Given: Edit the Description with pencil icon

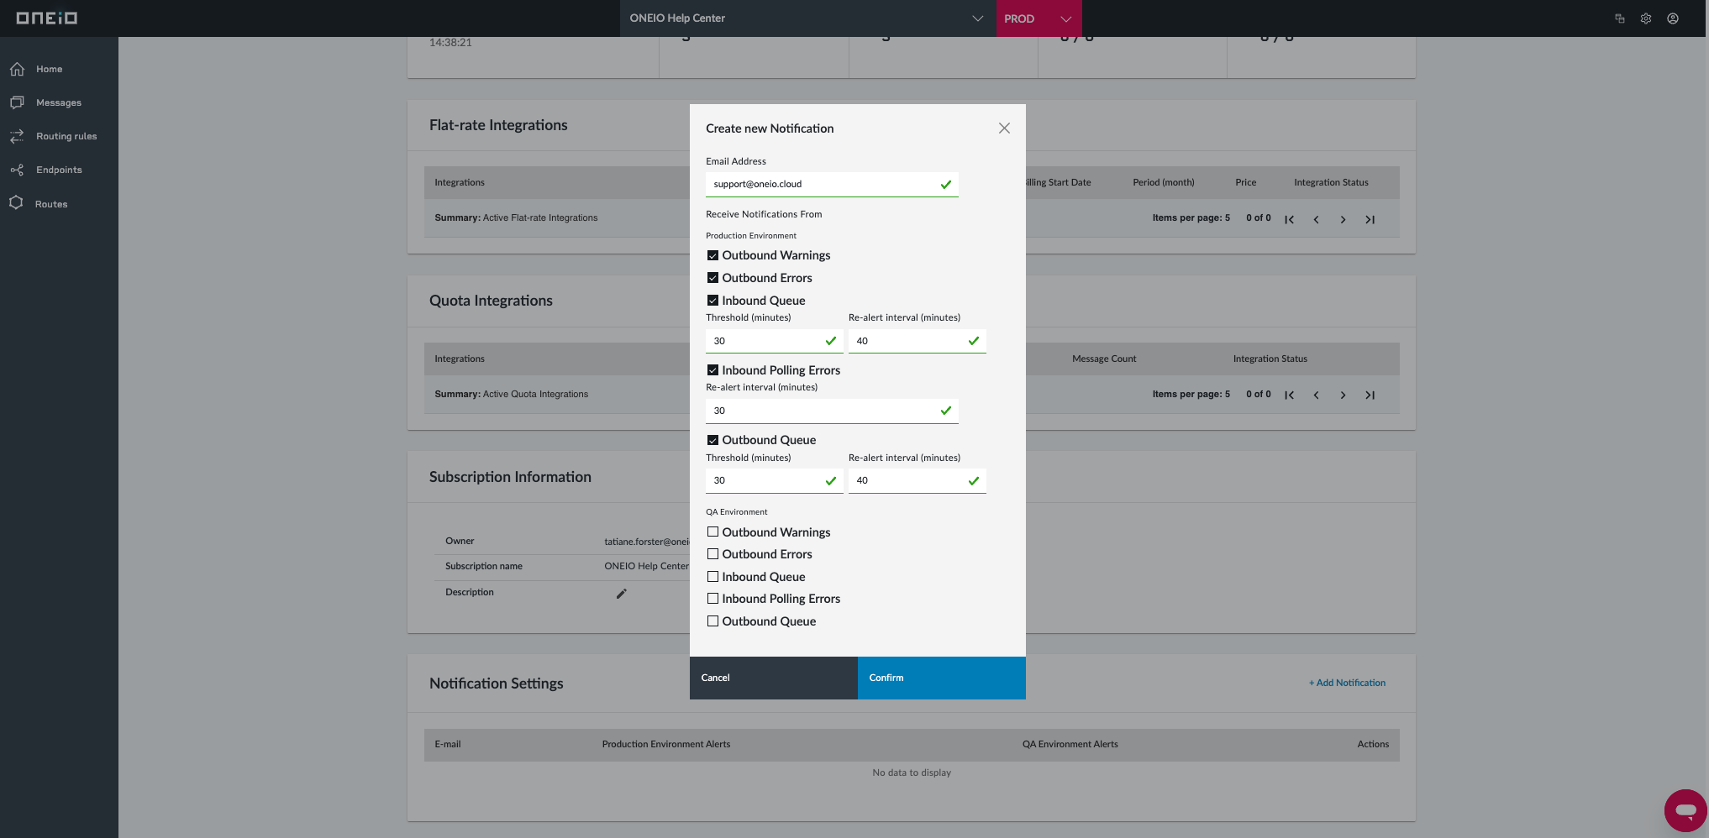Looking at the screenshot, I should (622, 594).
